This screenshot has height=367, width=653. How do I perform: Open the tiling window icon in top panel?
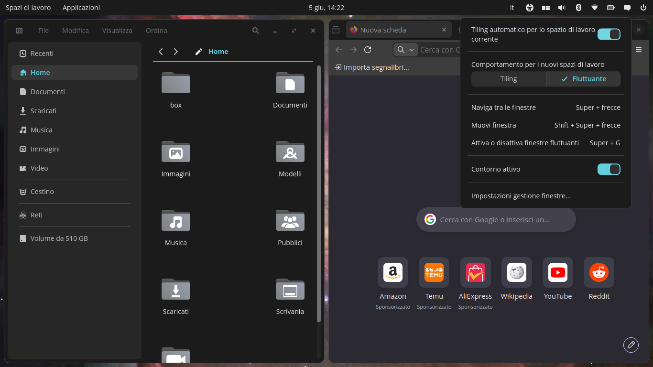coord(546,8)
